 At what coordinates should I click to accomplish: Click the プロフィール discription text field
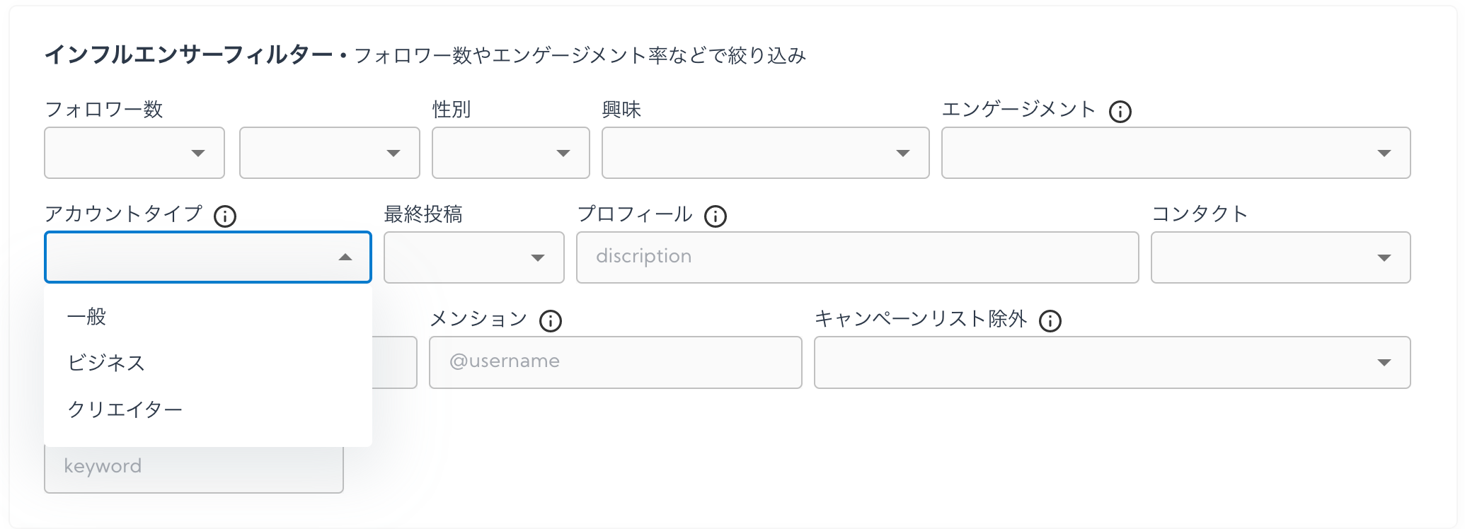[857, 257]
